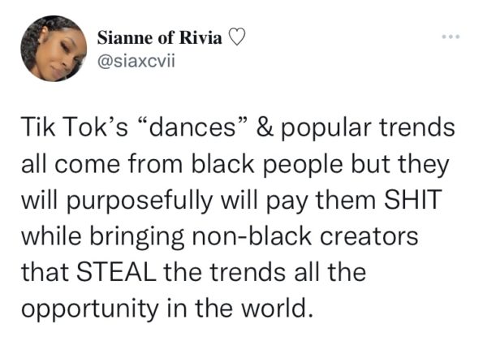Image resolution: width=483 pixels, height=337 pixels.
Task: Click the heart emoji beside the display name
Action: point(238,38)
